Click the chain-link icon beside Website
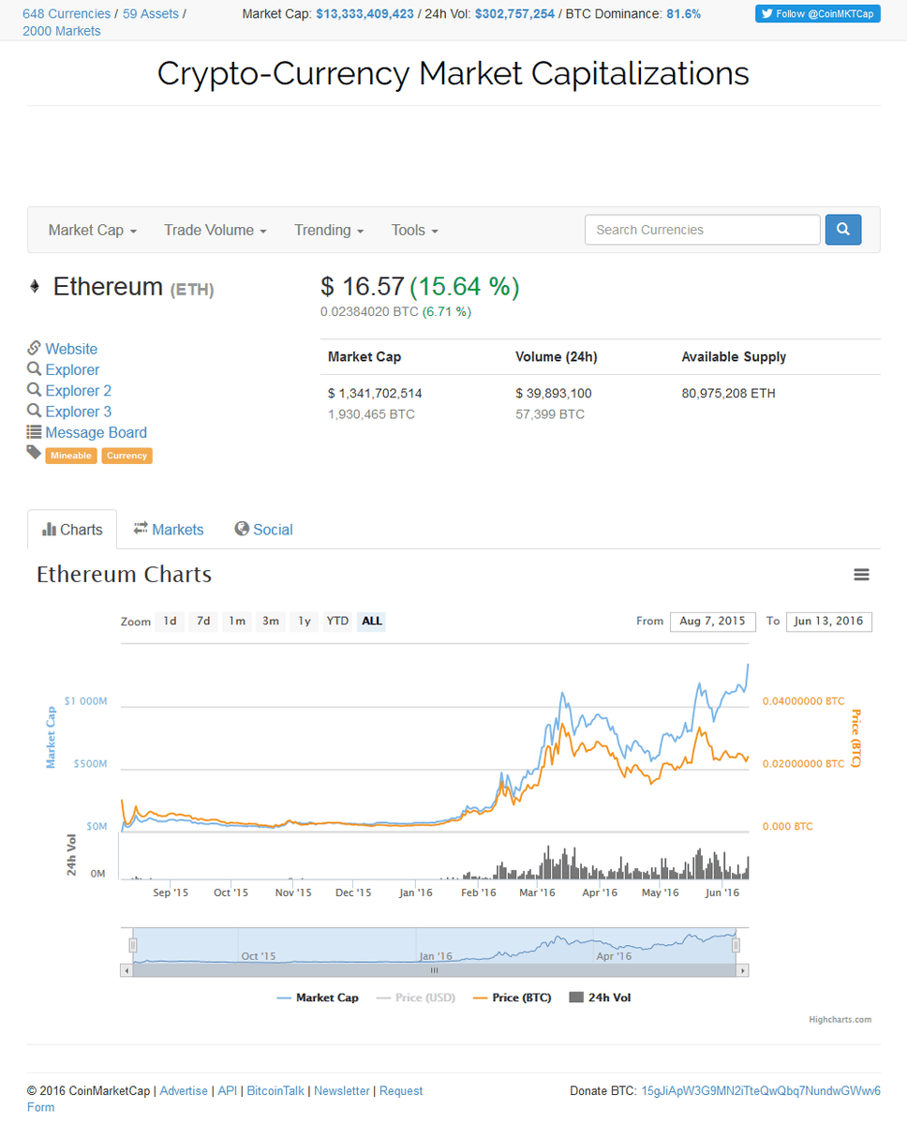This screenshot has width=907, height=1125. 35,348
